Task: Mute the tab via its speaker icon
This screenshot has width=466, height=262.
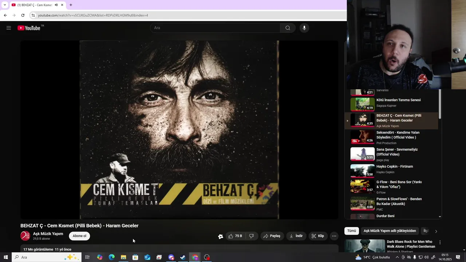Action: click(x=56, y=5)
